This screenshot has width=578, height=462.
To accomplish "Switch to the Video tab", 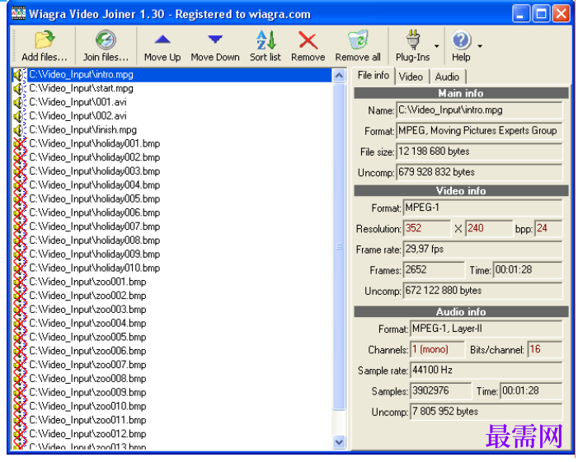I will tap(411, 77).
